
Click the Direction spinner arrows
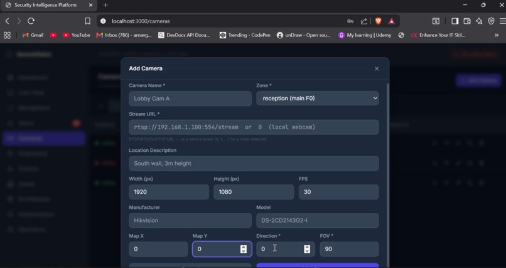tap(307, 249)
